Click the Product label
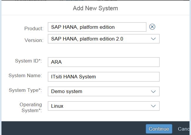191x135 pixels. pyautogui.click(x=34, y=28)
